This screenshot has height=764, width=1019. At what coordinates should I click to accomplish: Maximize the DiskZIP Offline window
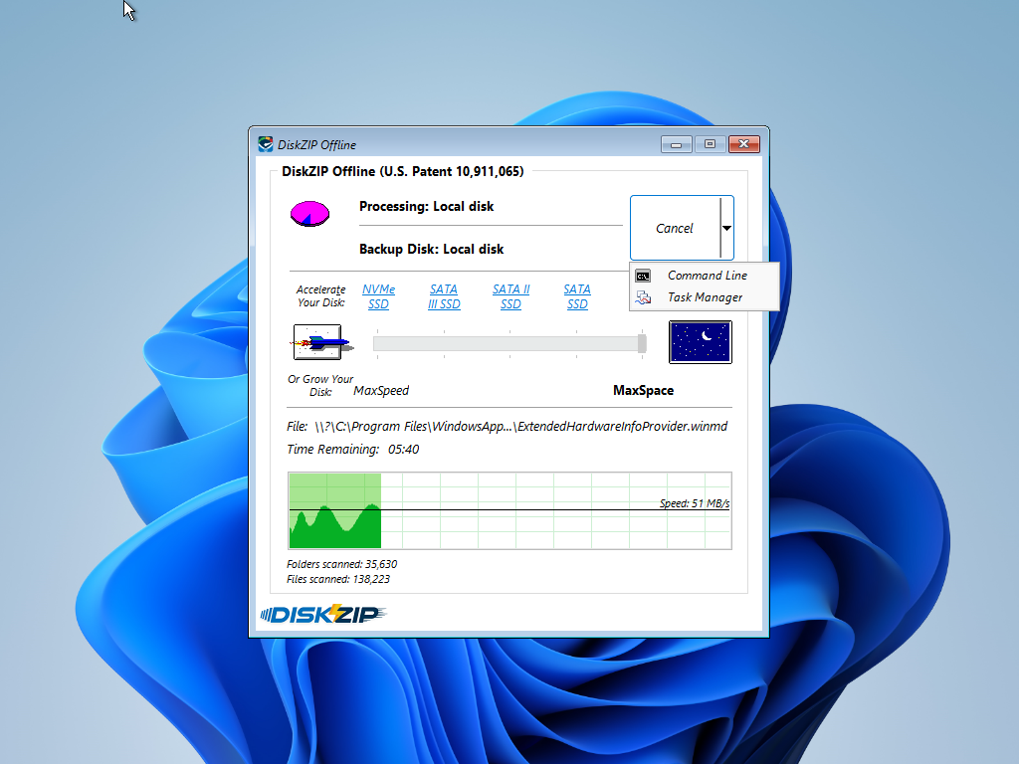(710, 144)
